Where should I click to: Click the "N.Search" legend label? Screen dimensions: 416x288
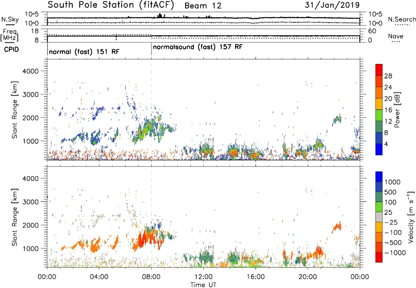(401, 19)
